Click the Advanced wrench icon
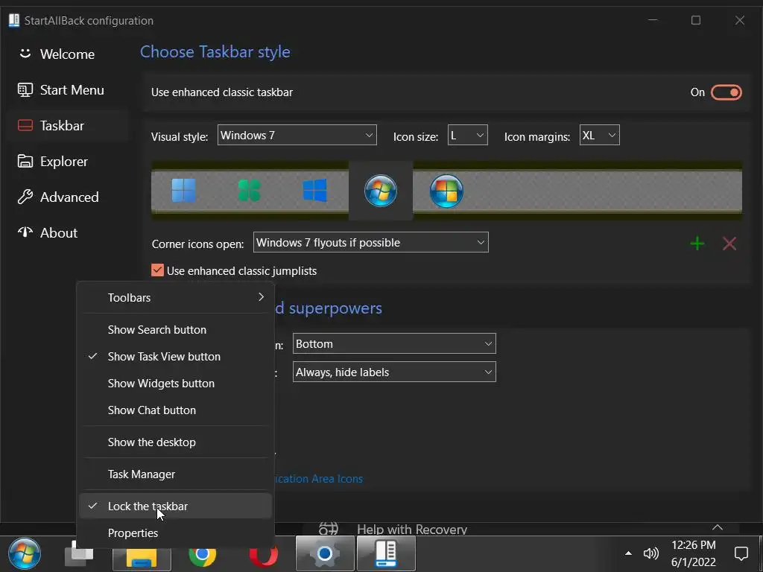The width and height of the screenshot is (763, 572). point(25,197)
